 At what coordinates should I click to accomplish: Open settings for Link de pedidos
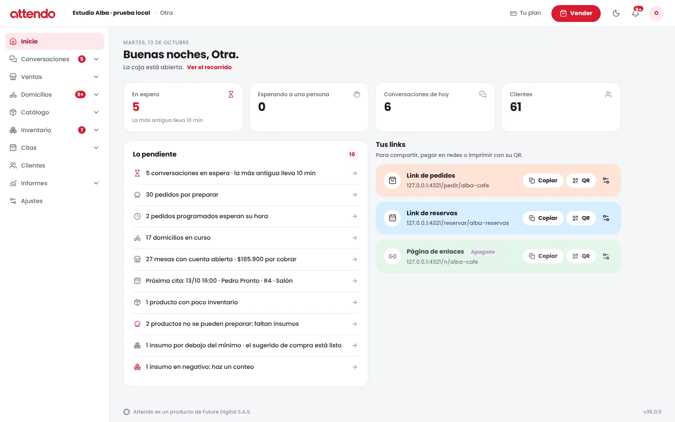tap(606, 181)
